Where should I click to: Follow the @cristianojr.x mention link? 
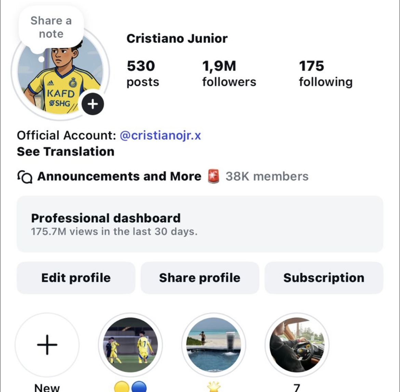[x=160, y=135]
